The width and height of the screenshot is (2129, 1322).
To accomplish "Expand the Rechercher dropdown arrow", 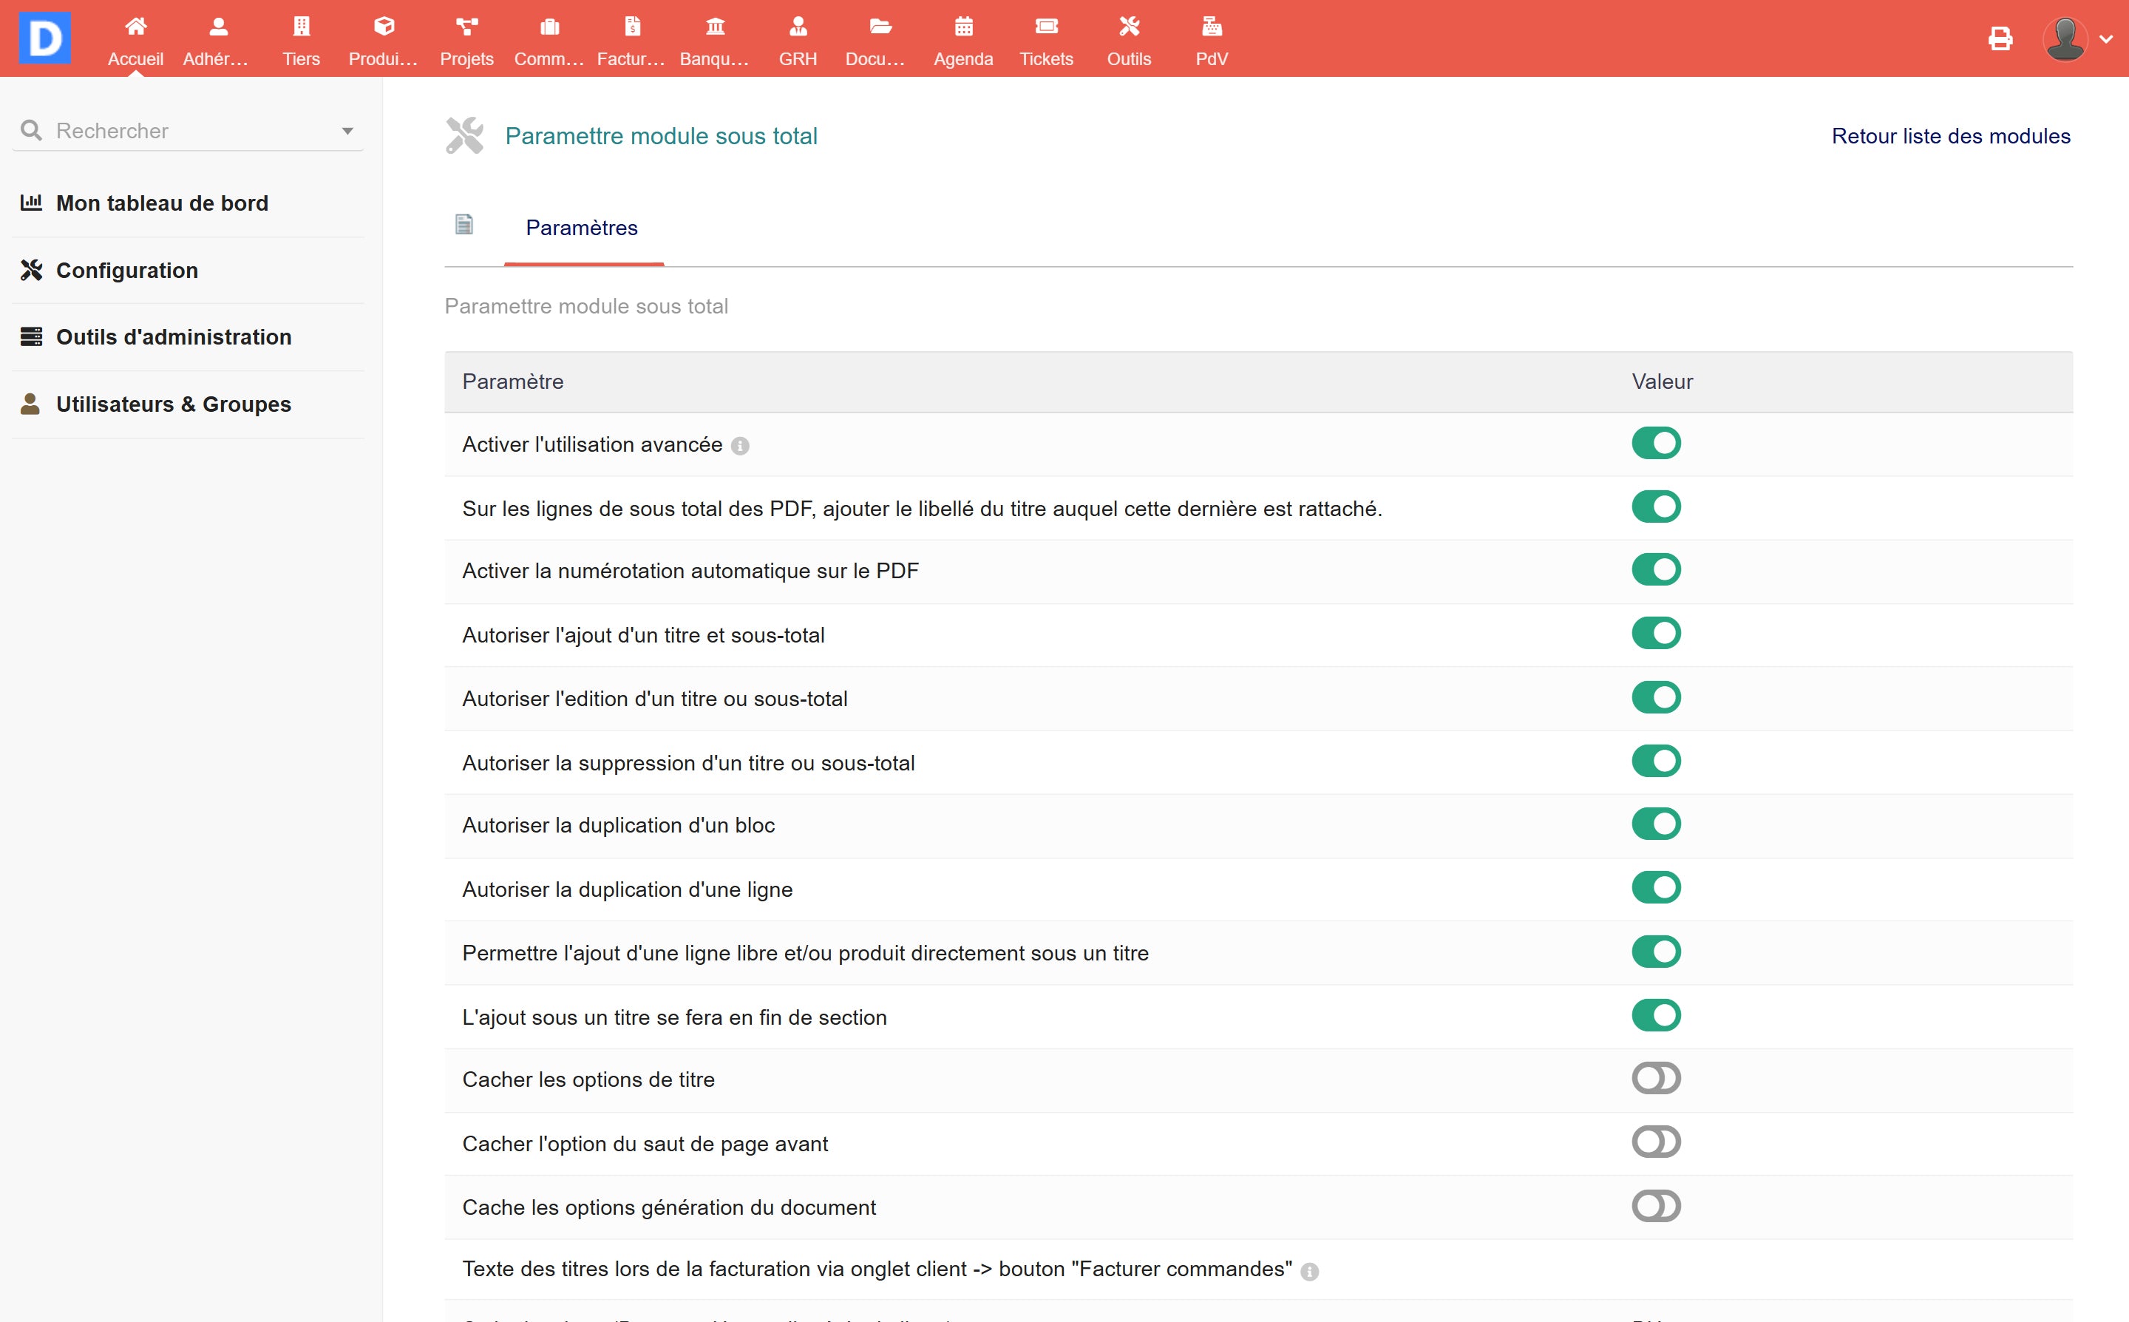I will coord(347,131).
